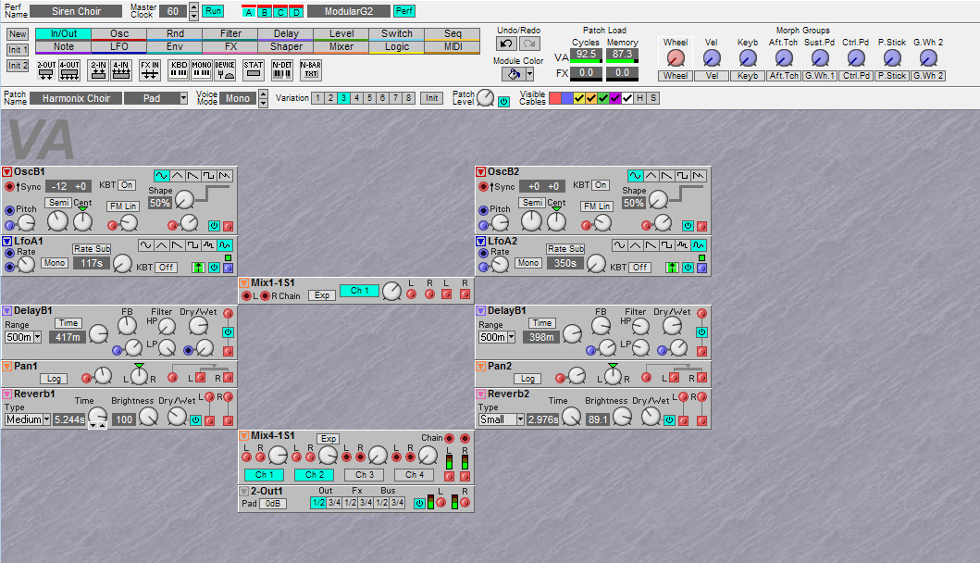Select the sine waveform on OscB1
Screen dimensions: 980x563
click(163, 175)
